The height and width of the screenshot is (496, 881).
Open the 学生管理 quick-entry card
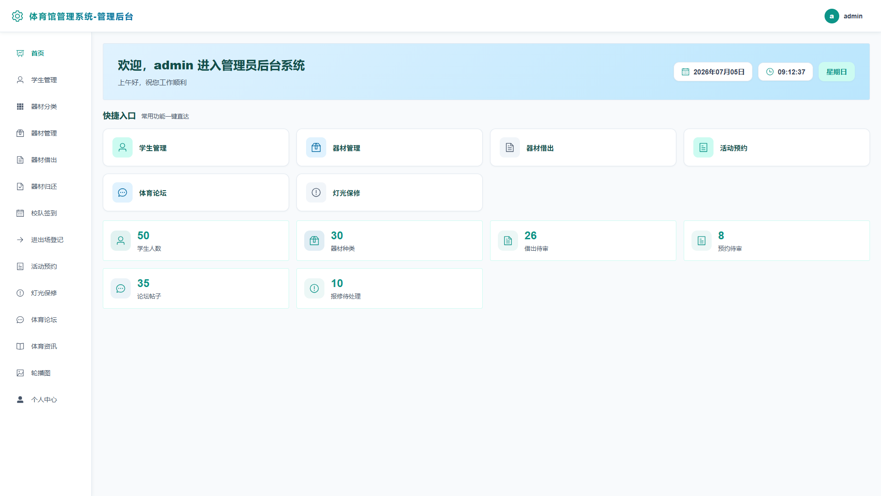point(196,147)
